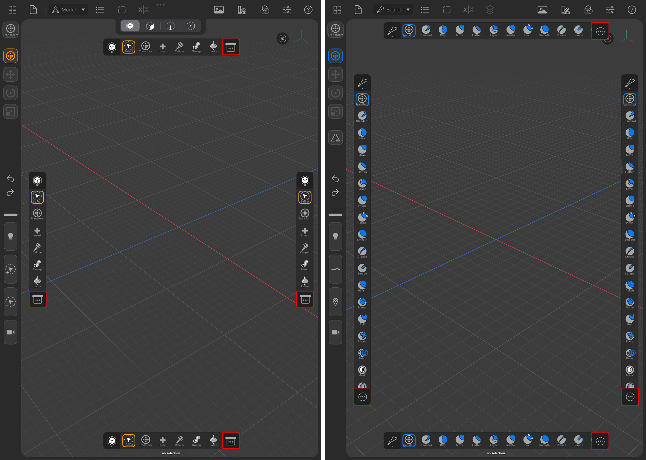Open more tools in Model window's top toolbar

click(x=231, y=47)
